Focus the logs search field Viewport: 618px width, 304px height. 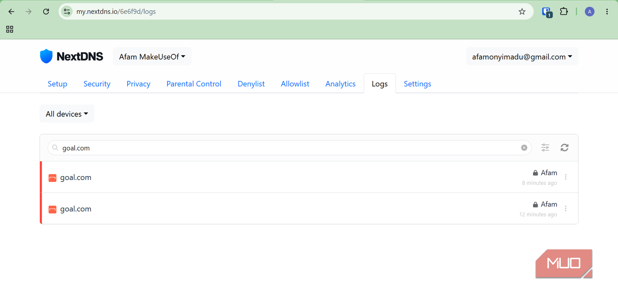[290, 148]
